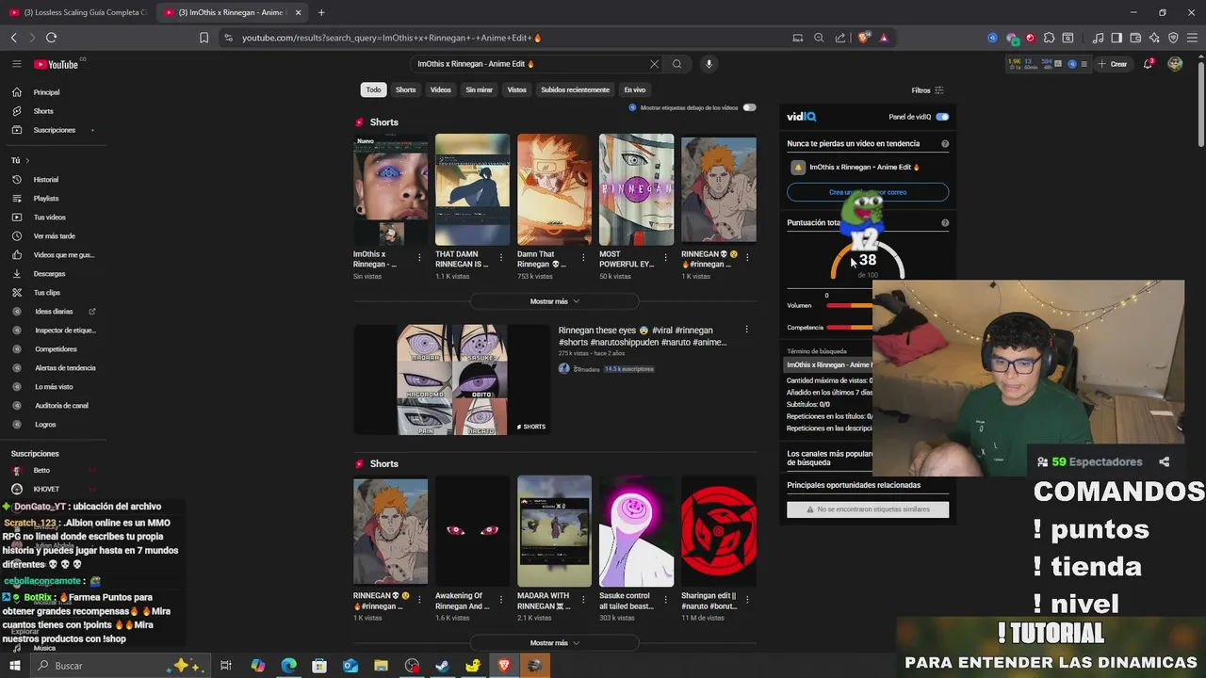Open the Brave Wallet icon
1206x678 pixels.
[1135, 38]
